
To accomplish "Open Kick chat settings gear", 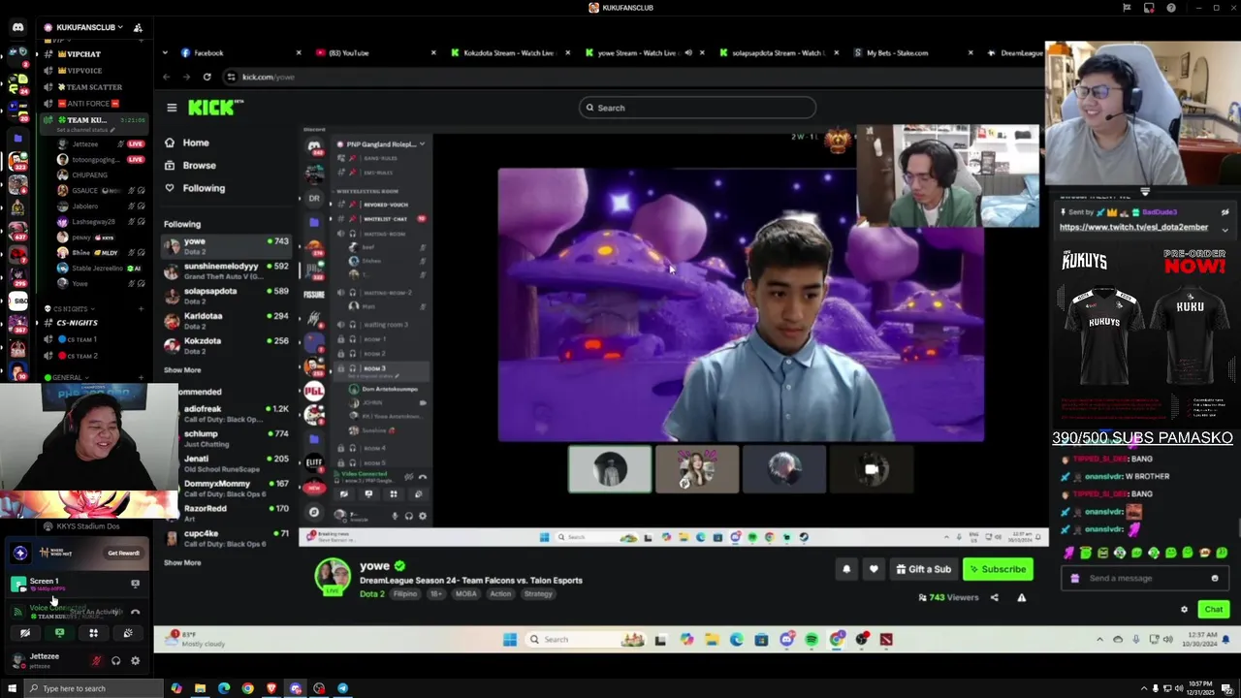I will coord(1184,610).
